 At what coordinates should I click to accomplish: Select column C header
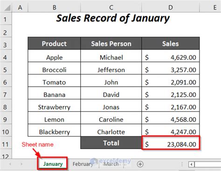(x=111, y=7)
